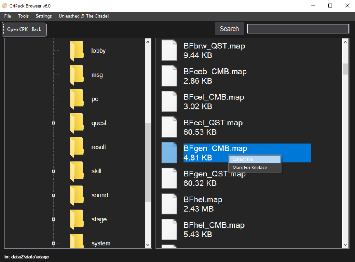
Task: Open the Settings menu
Action: tap(43, 16)
